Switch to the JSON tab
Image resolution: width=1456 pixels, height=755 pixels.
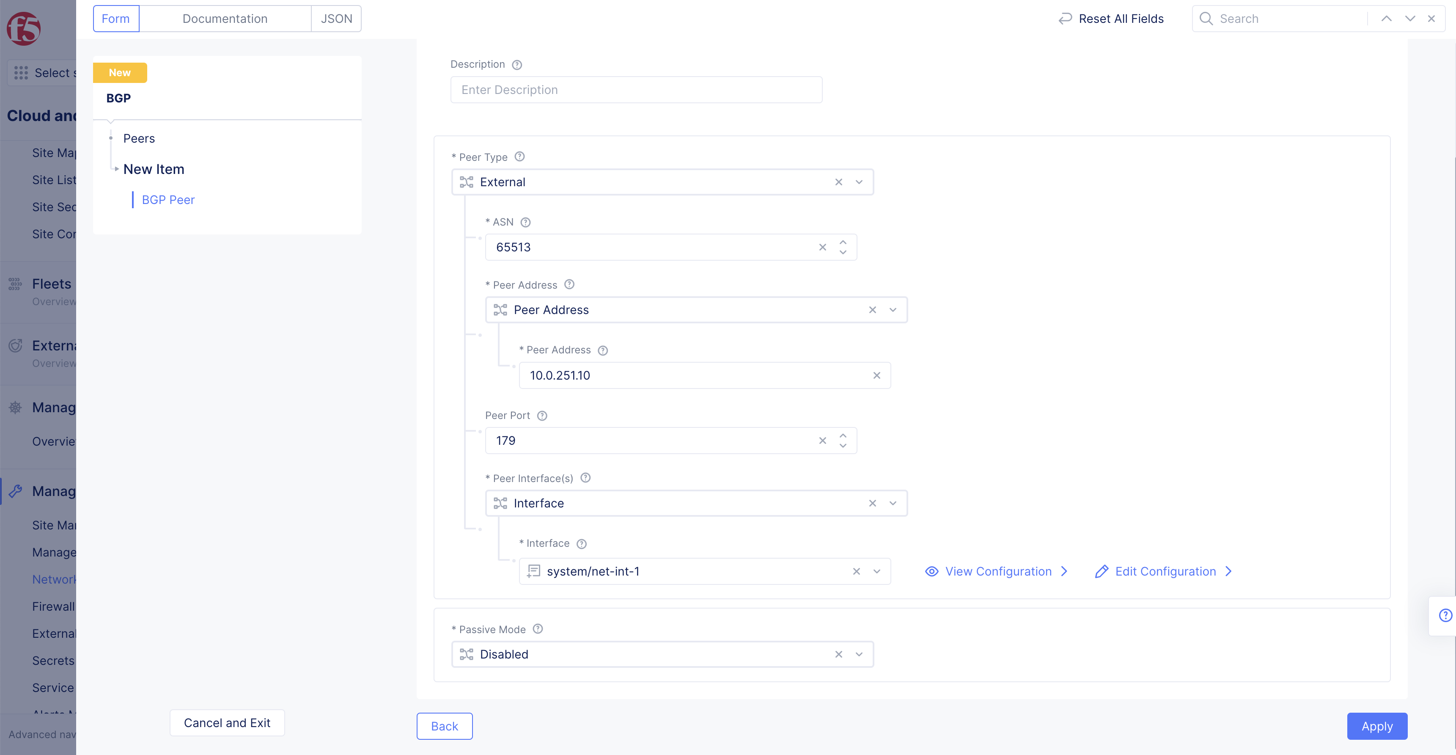pos(336,19)
